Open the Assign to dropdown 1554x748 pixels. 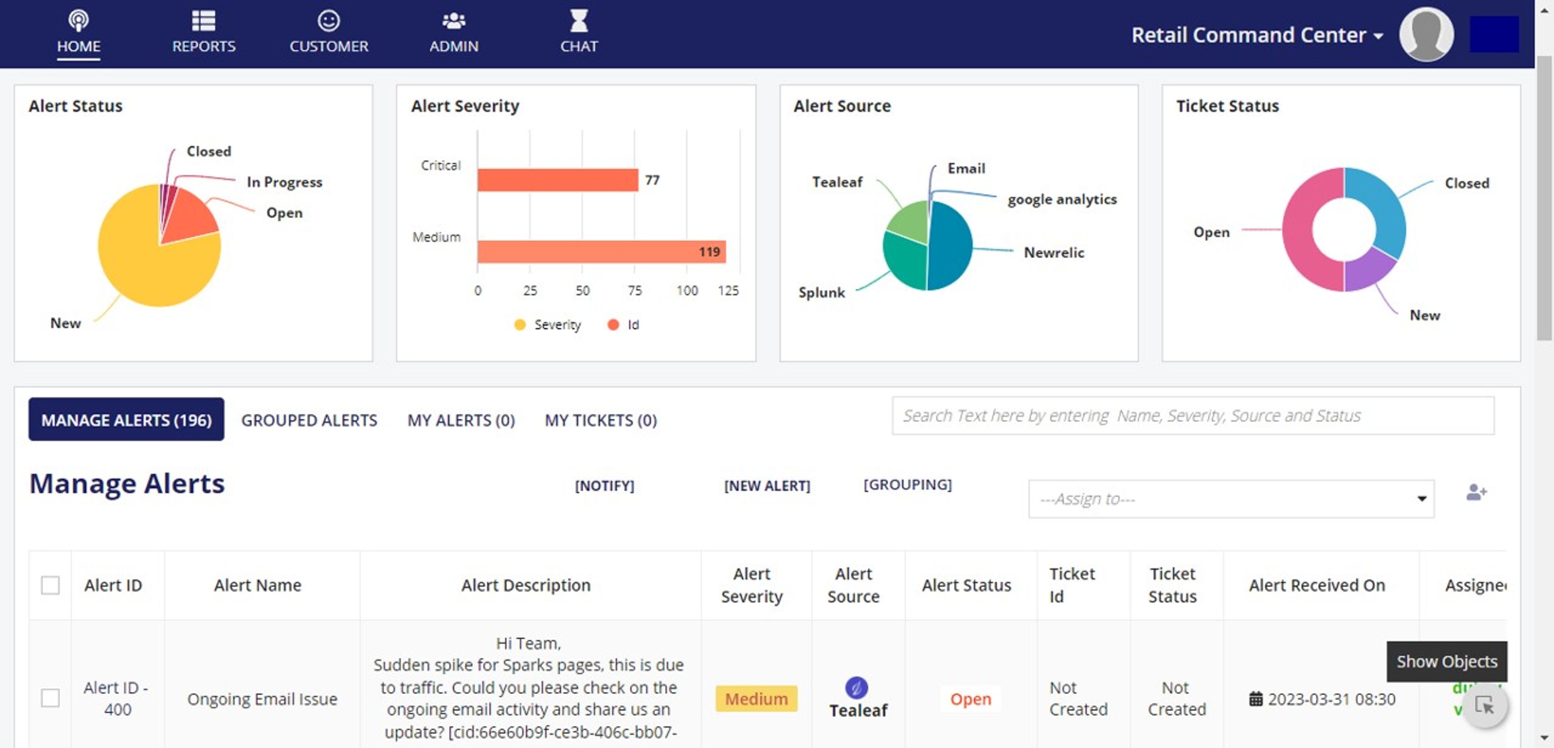click(1231, 499)
